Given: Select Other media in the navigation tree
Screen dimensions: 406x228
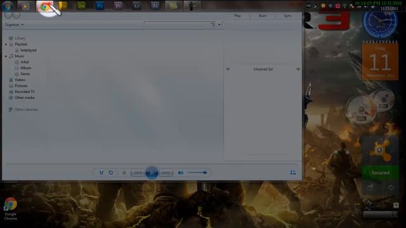Looking at the screenshot, I should tap(24, 98).
